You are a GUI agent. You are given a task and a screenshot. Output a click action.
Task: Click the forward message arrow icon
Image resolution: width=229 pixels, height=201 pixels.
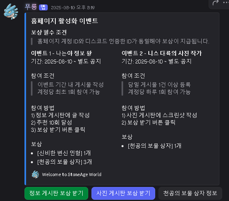215,3
